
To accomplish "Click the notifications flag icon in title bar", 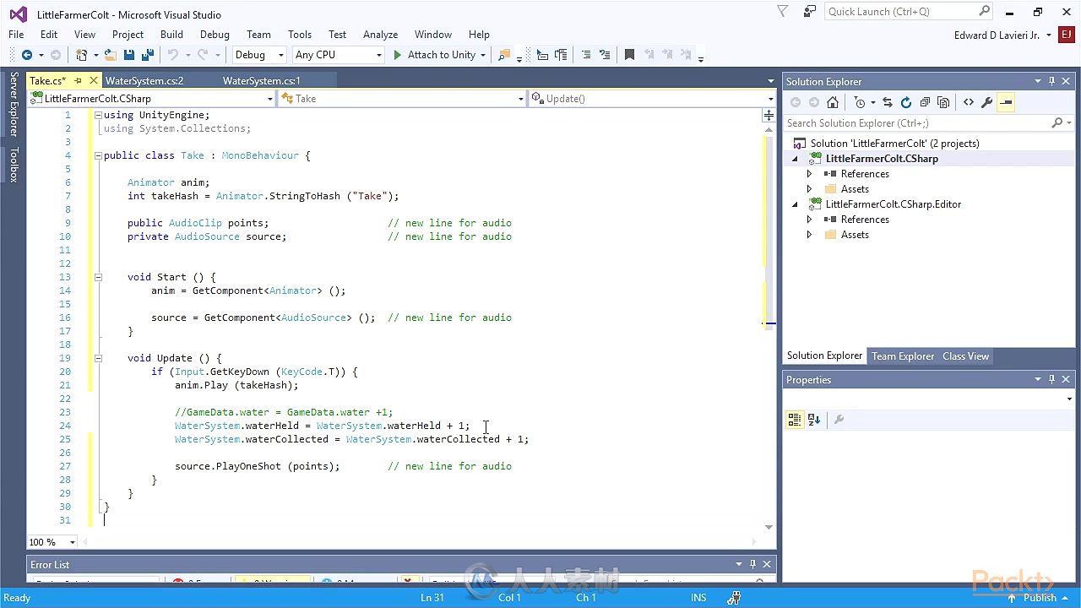I will [783, 12].
